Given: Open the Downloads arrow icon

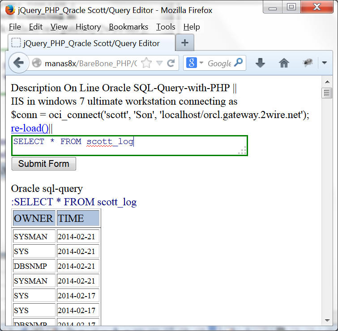Looking at the screenshot, I should click(260, 63).
